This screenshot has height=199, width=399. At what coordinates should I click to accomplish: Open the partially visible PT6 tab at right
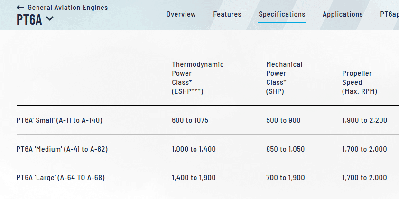[x=389, y=14]
